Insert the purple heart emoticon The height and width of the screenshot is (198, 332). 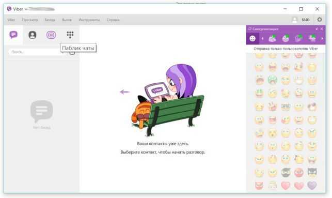312,186
